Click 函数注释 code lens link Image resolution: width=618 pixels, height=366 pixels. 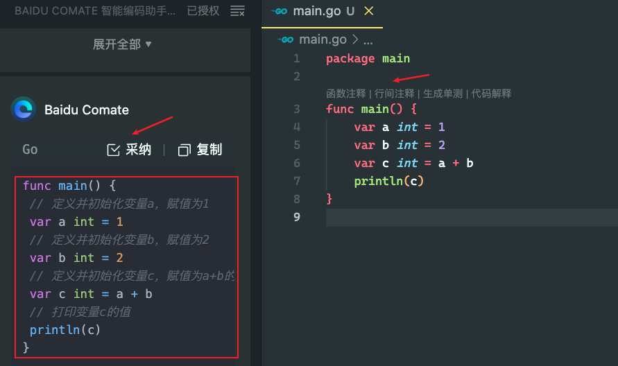(346, 94)
